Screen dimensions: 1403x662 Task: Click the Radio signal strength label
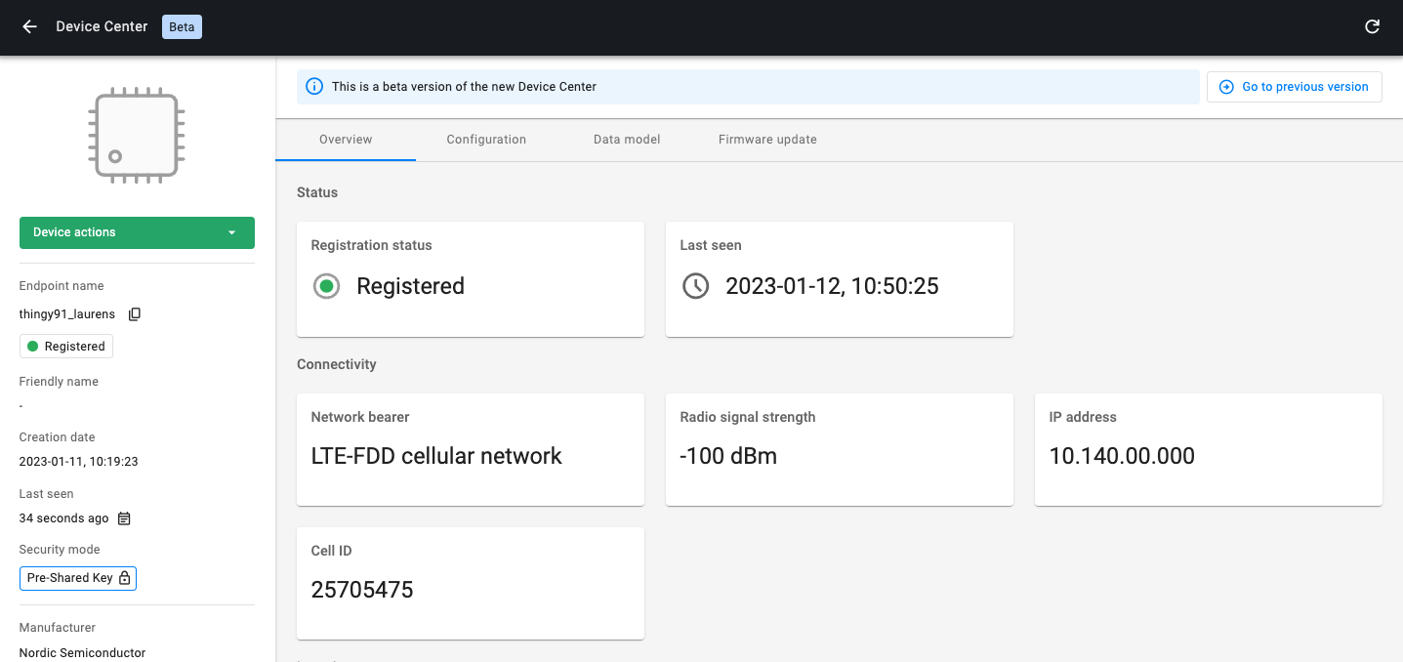(748, 417)
